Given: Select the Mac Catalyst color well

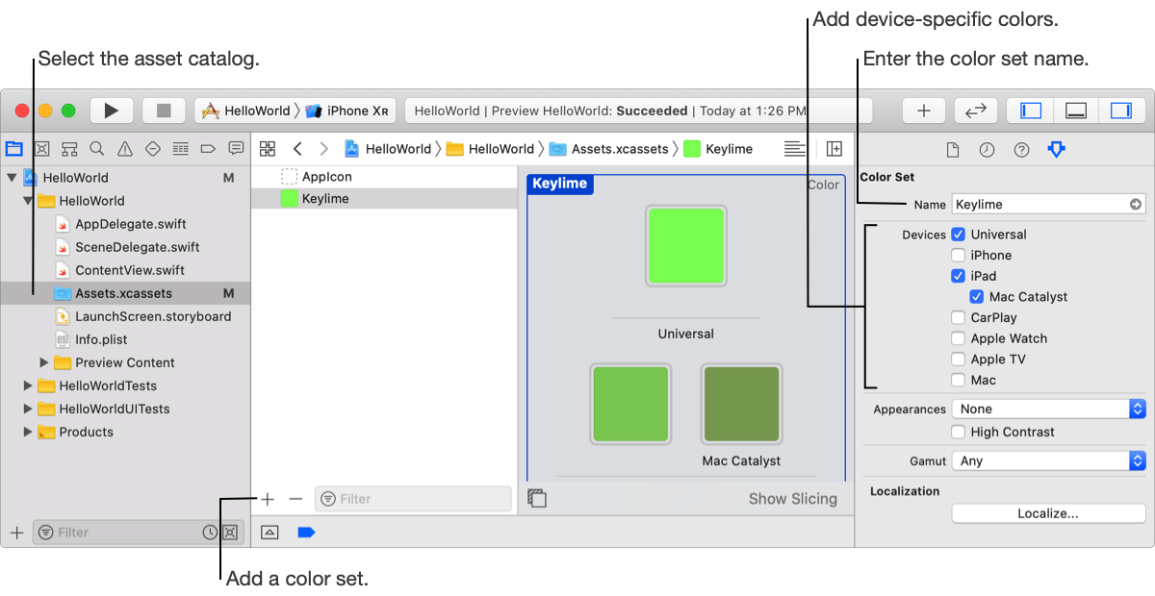Looking at the screenshot, I should click(x=741, y=404).
